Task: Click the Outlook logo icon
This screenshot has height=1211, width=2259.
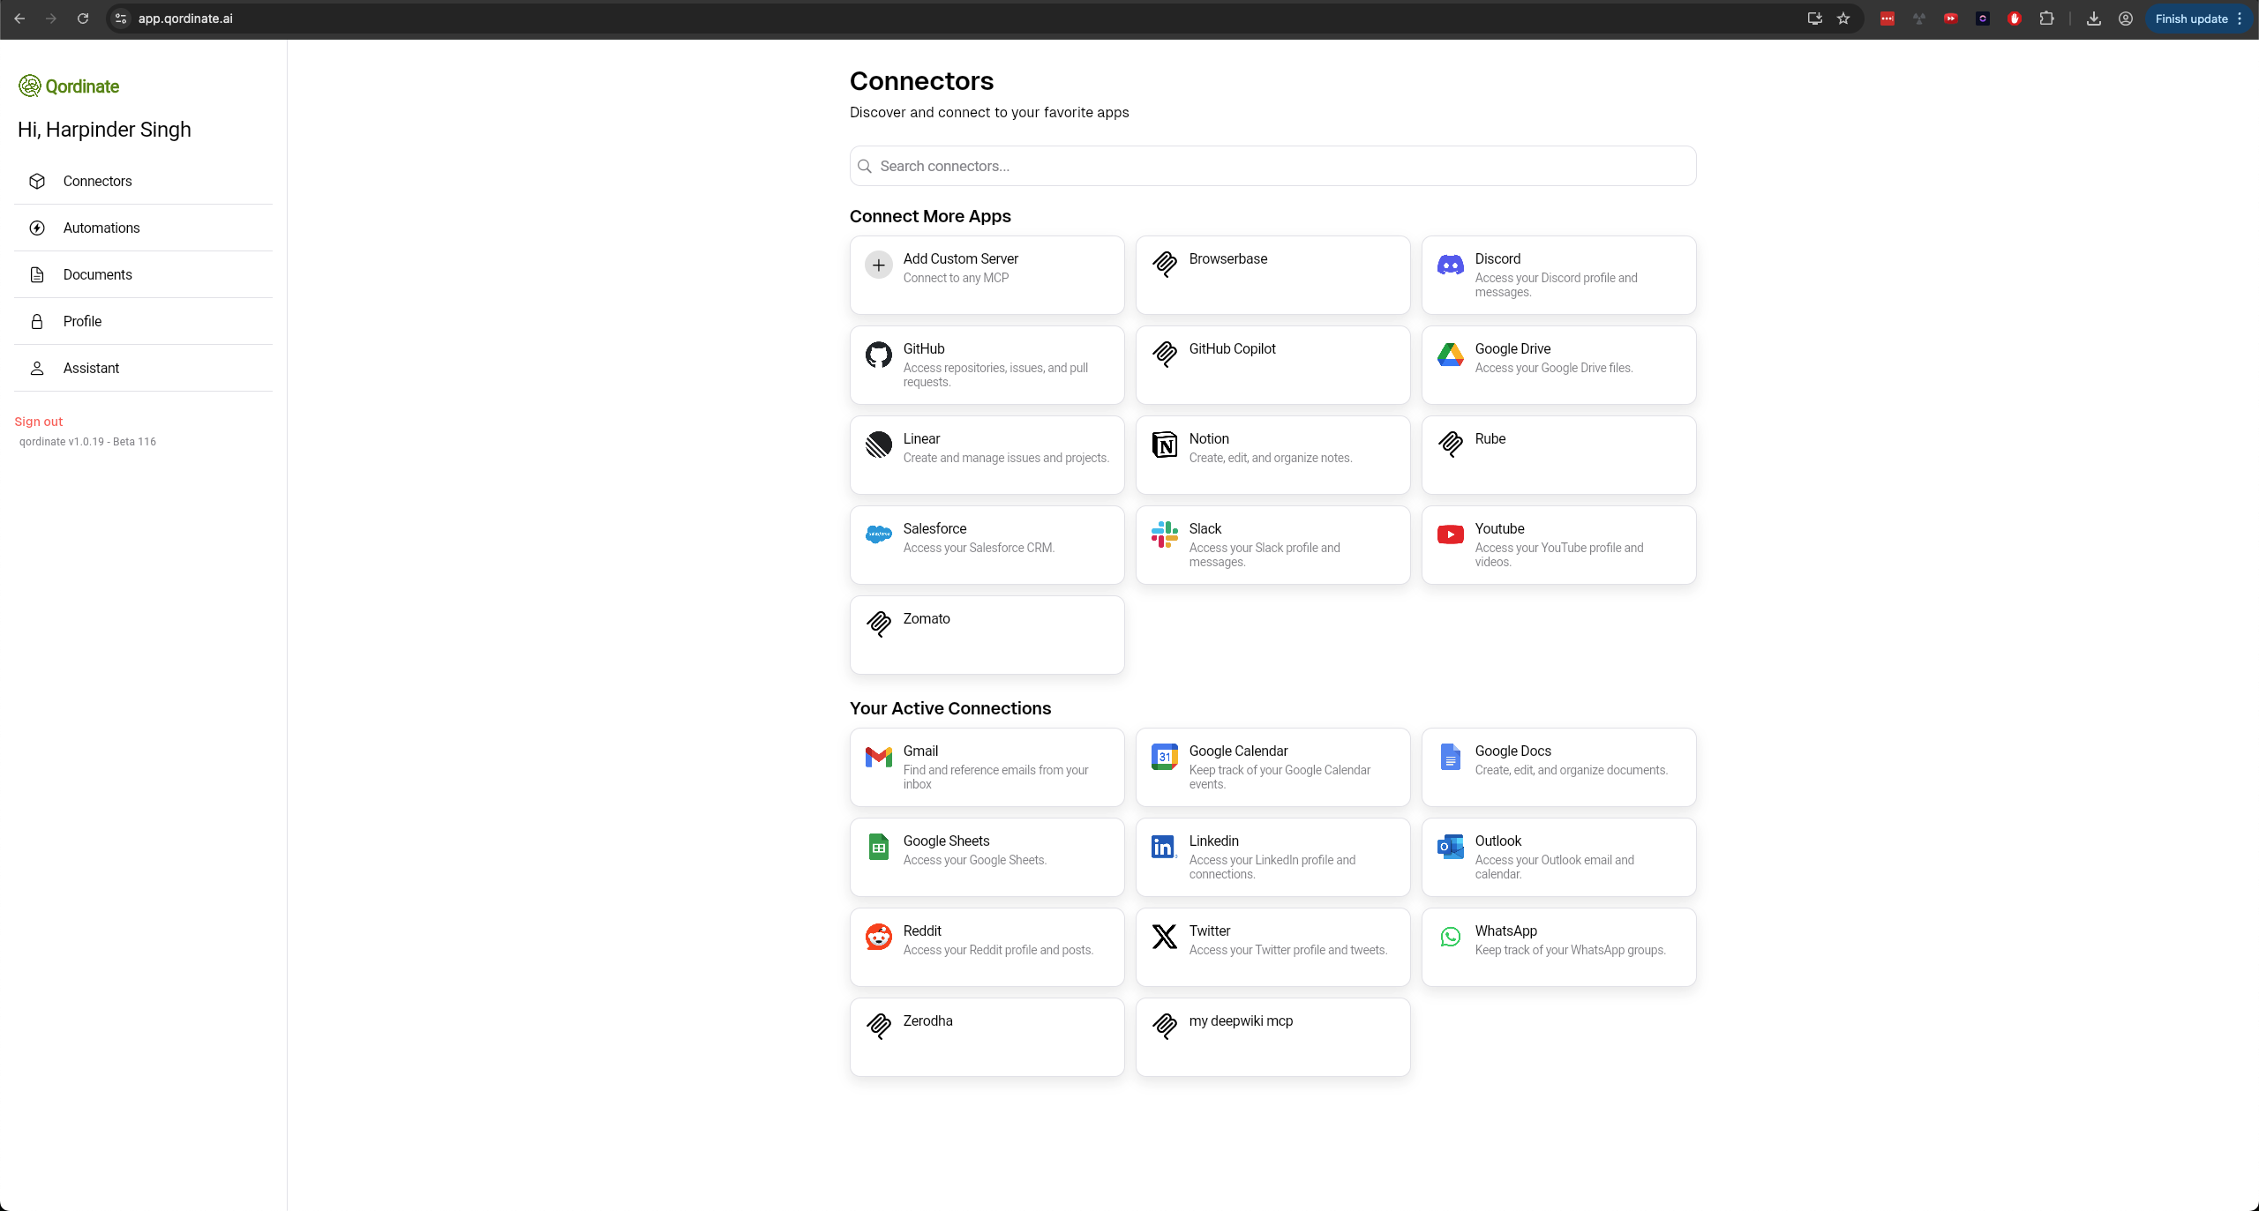Action: 1450,847
